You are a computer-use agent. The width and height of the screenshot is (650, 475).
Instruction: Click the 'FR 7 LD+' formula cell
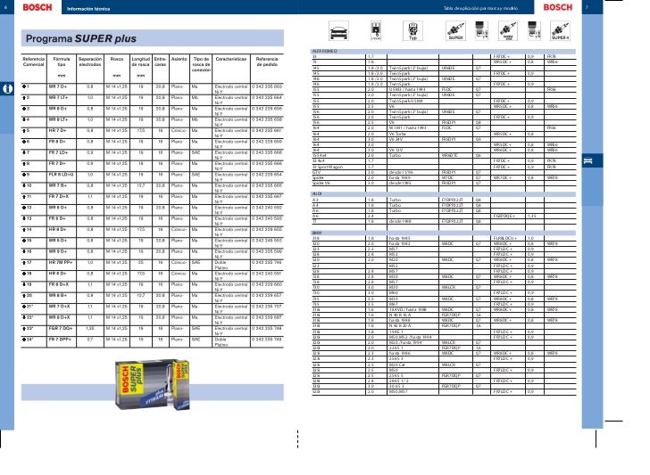pyautogui.click(x=58, y=152)
